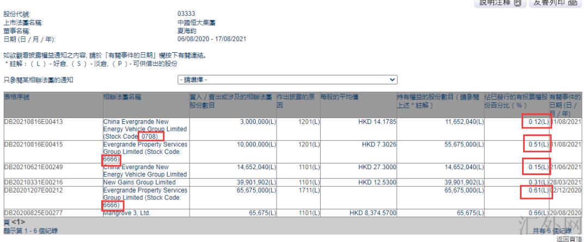Click page number 1 in the pager
Image resolution: width=588 pixels, height=242 pixels.
click(x=18, y=222)
